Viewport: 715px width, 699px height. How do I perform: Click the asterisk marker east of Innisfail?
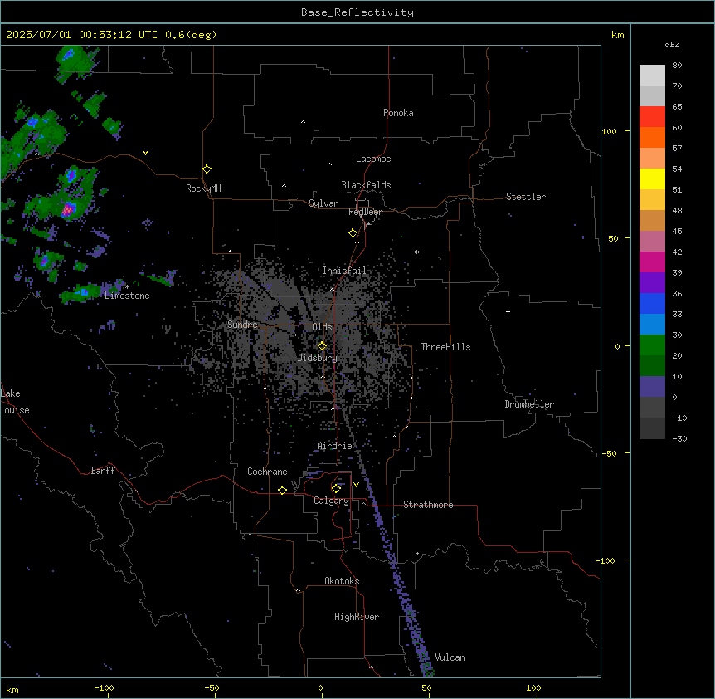coord(416,252)
